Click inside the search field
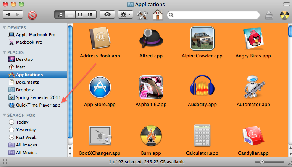292x167 pixels. click(213, 15)
